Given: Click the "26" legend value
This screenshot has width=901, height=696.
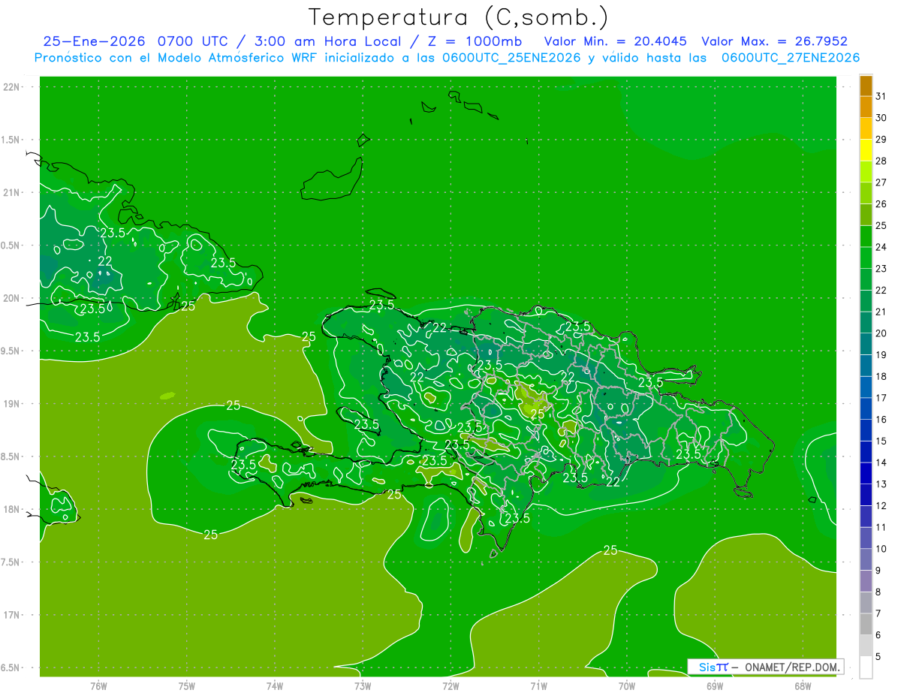Looking at the screenshot, I should click(881, 204).
